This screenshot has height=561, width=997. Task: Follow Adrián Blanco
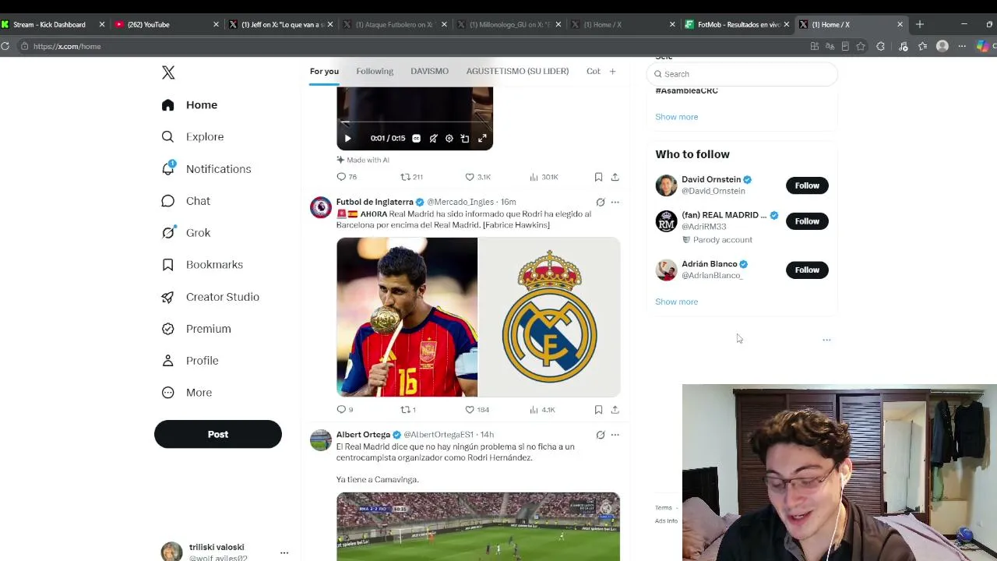807,270
